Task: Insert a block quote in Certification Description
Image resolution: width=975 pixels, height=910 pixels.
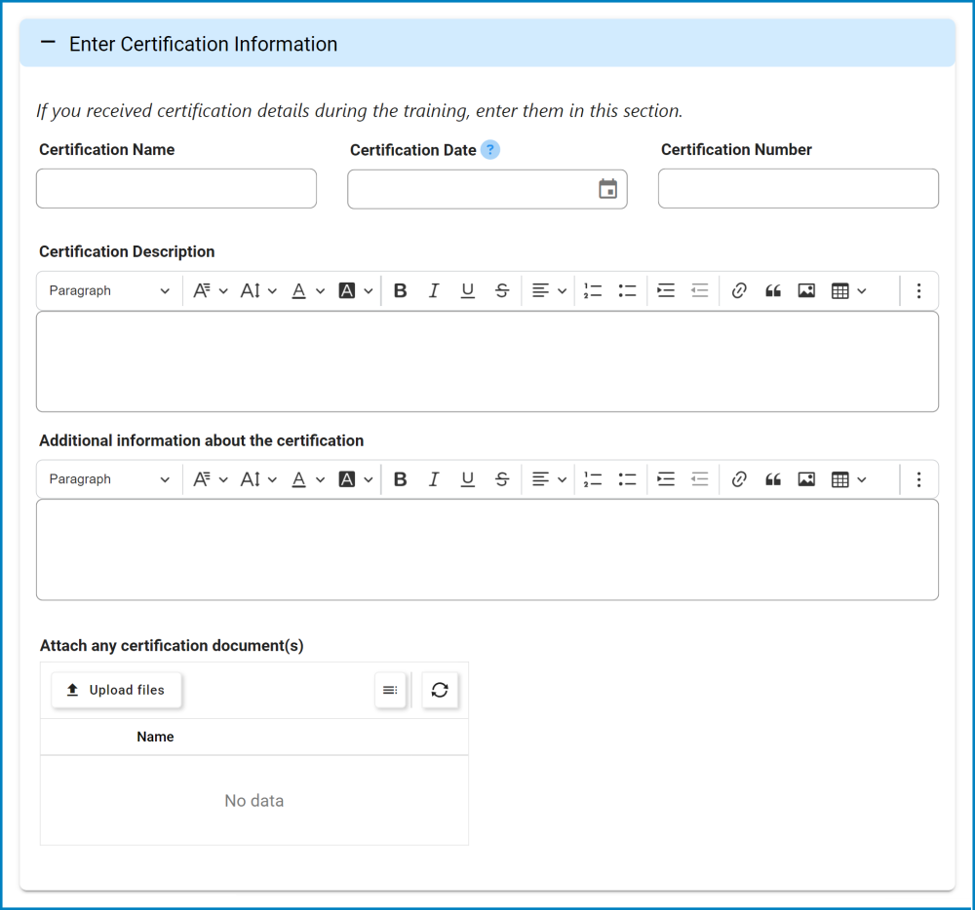Action: [x=772, y=289]
